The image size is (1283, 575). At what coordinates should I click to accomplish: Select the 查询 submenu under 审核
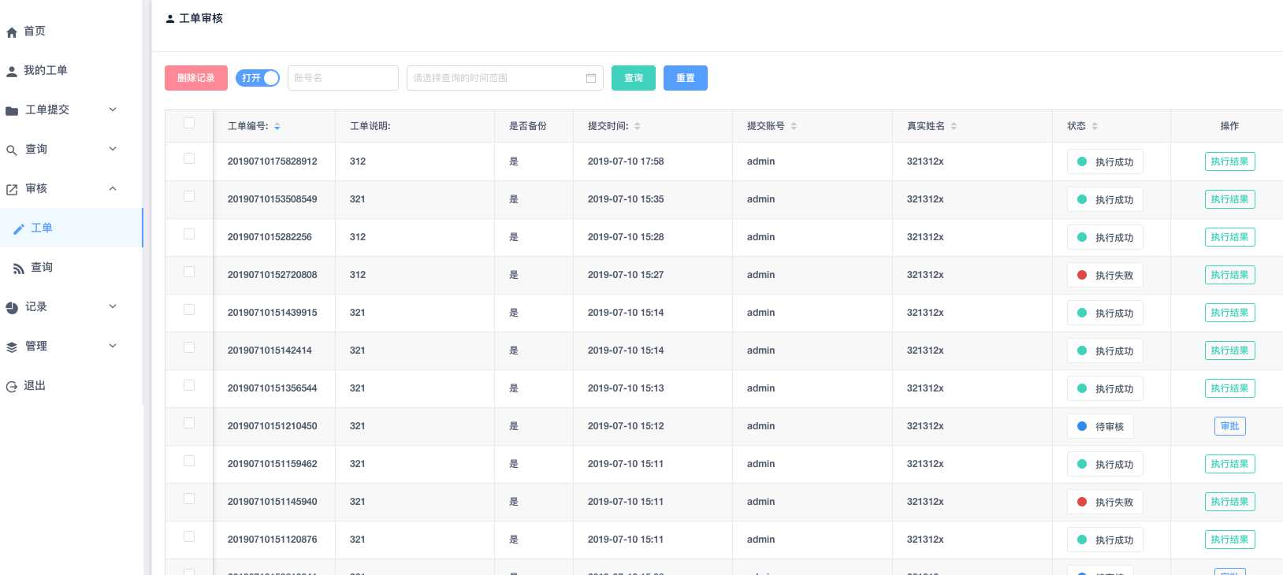(71, 267)
